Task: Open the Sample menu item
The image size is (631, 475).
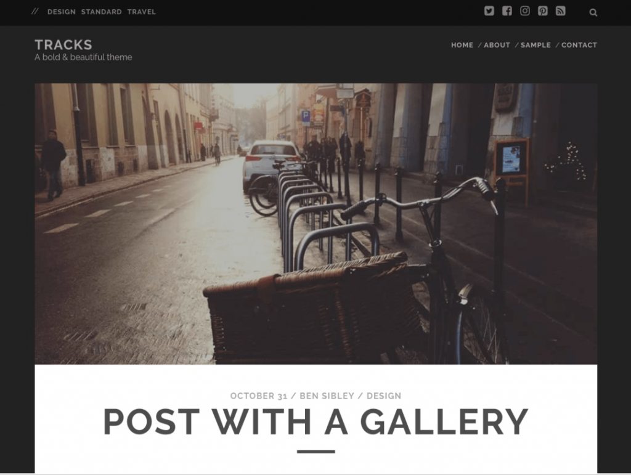Action: pos(535,45)
